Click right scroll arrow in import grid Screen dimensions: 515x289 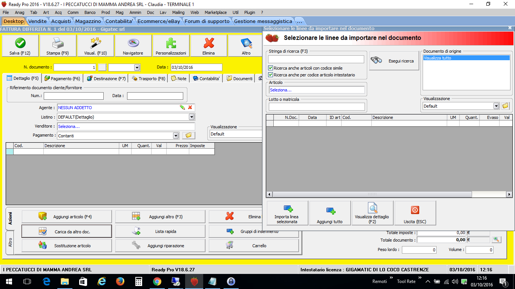coord(509,194)
